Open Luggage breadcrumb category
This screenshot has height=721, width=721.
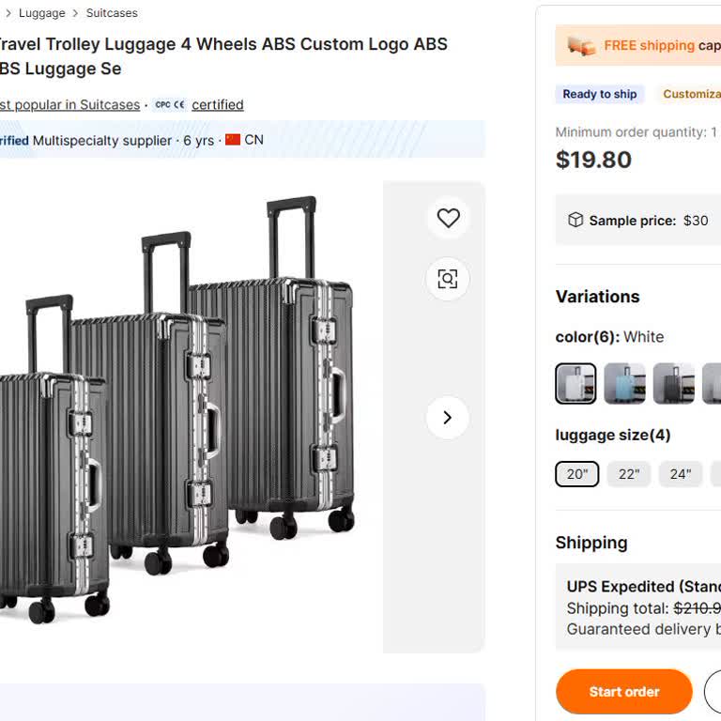point(42,13)
